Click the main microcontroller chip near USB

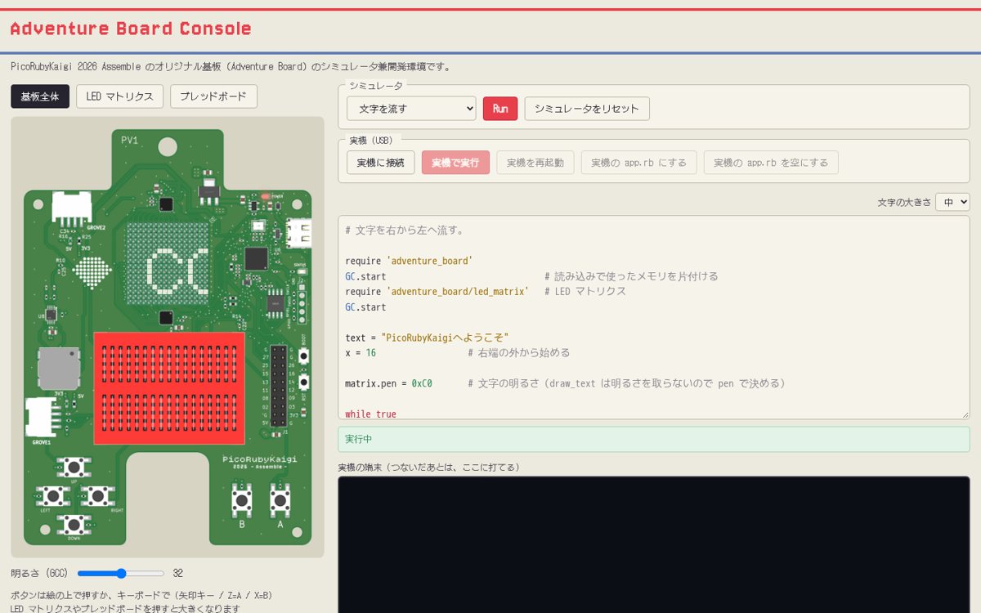tap(257, 258)
